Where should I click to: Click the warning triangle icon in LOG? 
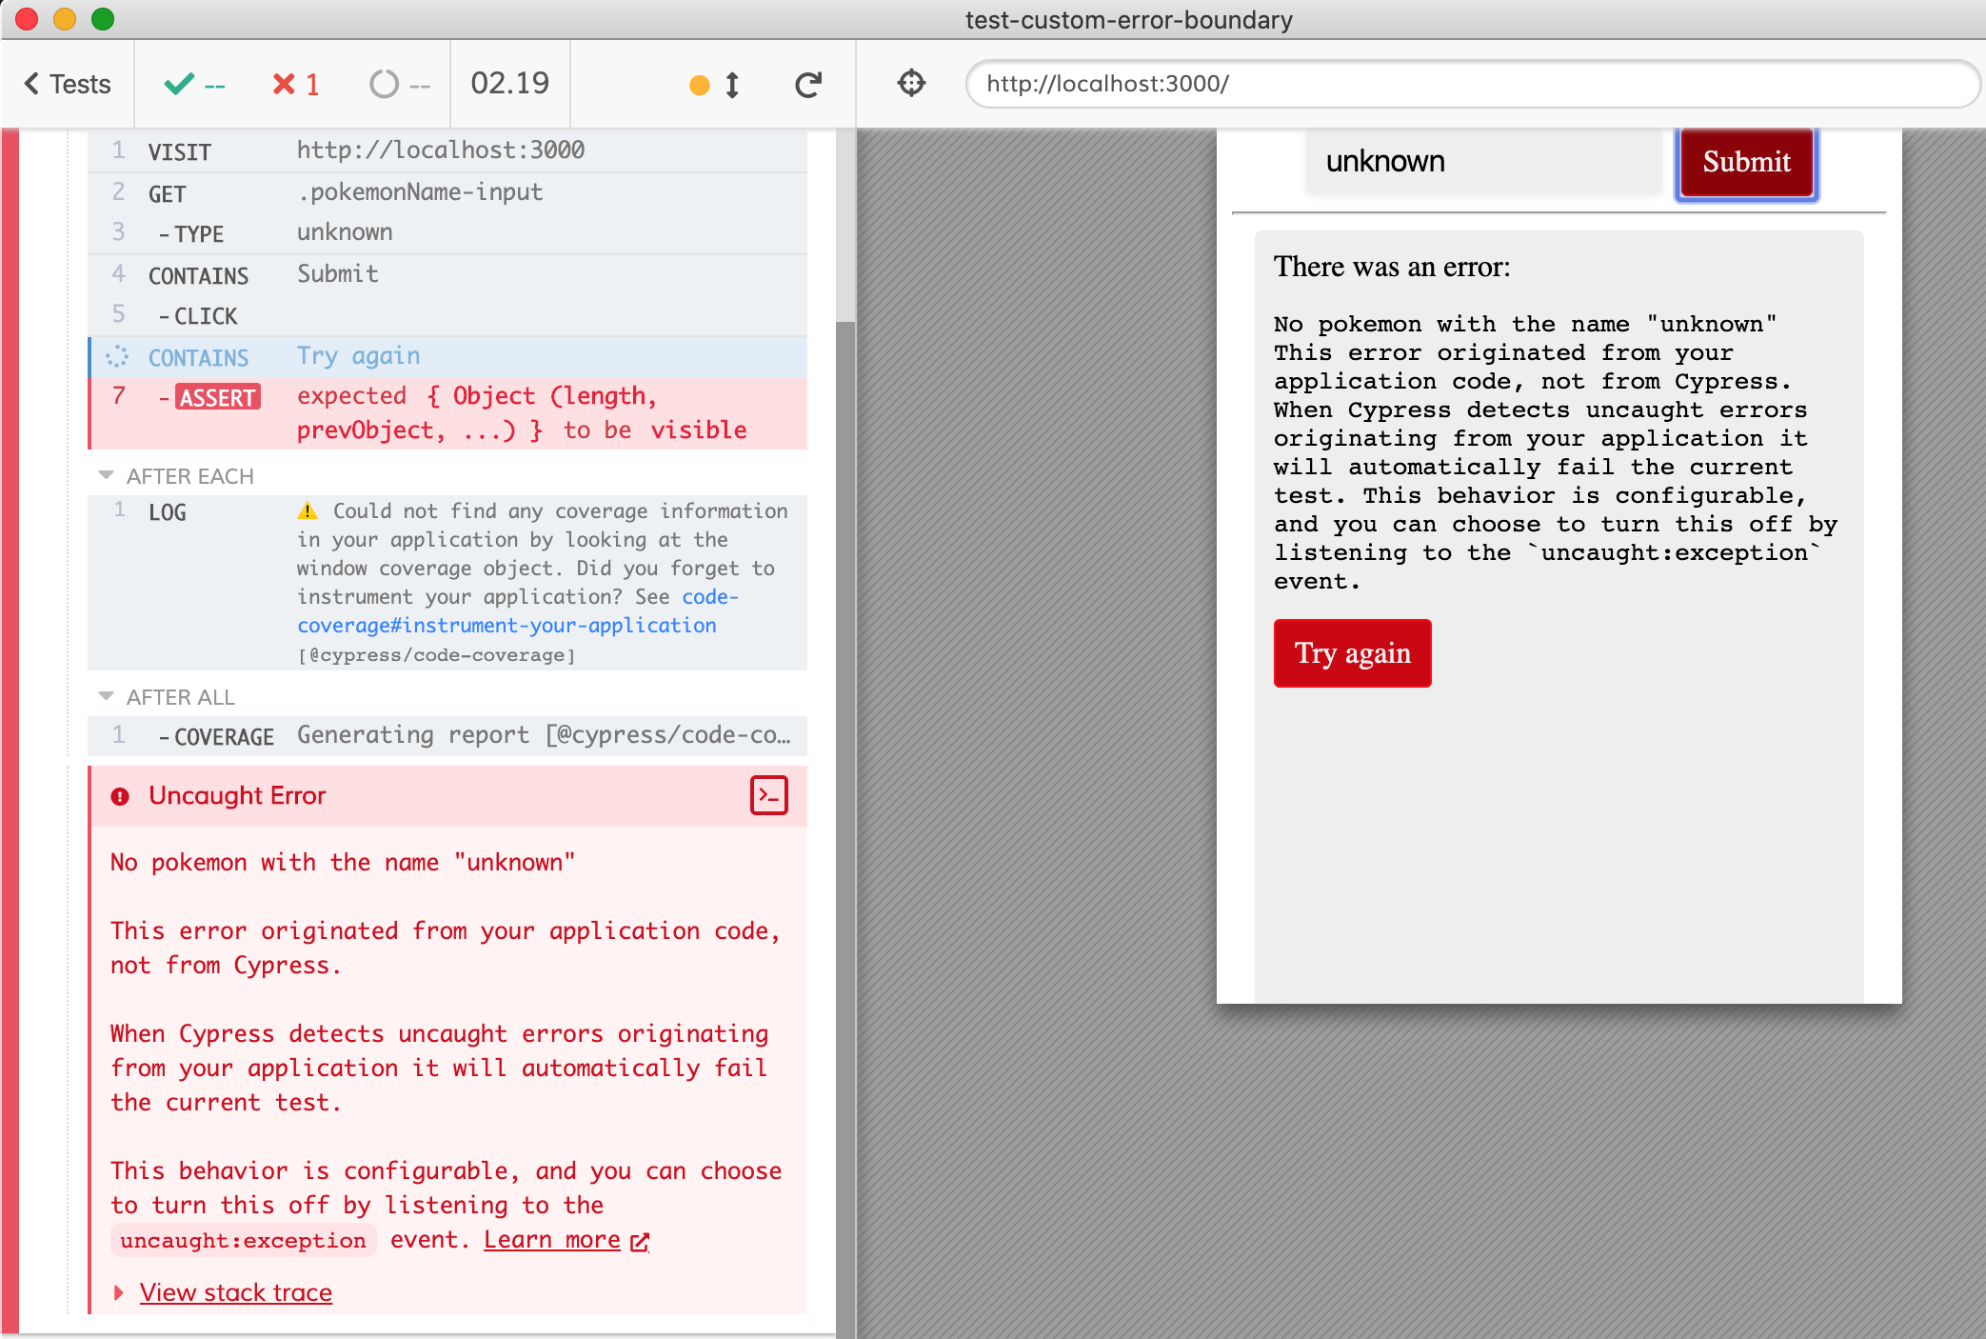tap(308, 511)
